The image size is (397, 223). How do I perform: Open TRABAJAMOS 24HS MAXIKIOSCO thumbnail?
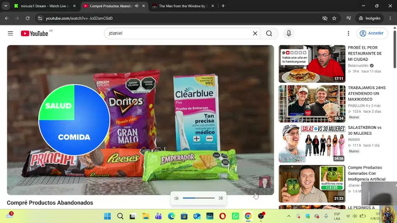point(312,104)
